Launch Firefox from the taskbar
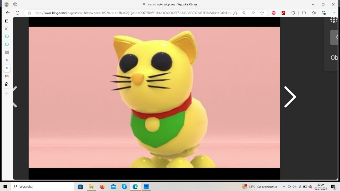Viewport: 340px width, 191px height. tap(102, 187)
